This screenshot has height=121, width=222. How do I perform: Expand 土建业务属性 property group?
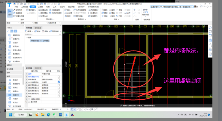[29, 99]
